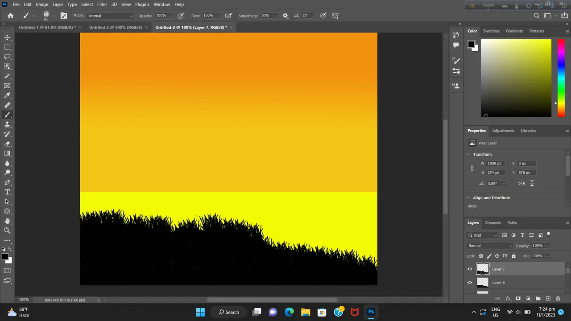The image size is (571, 321).
Task: Open the Edit Toolbar ellipsis menu
Action: (7, 240)
